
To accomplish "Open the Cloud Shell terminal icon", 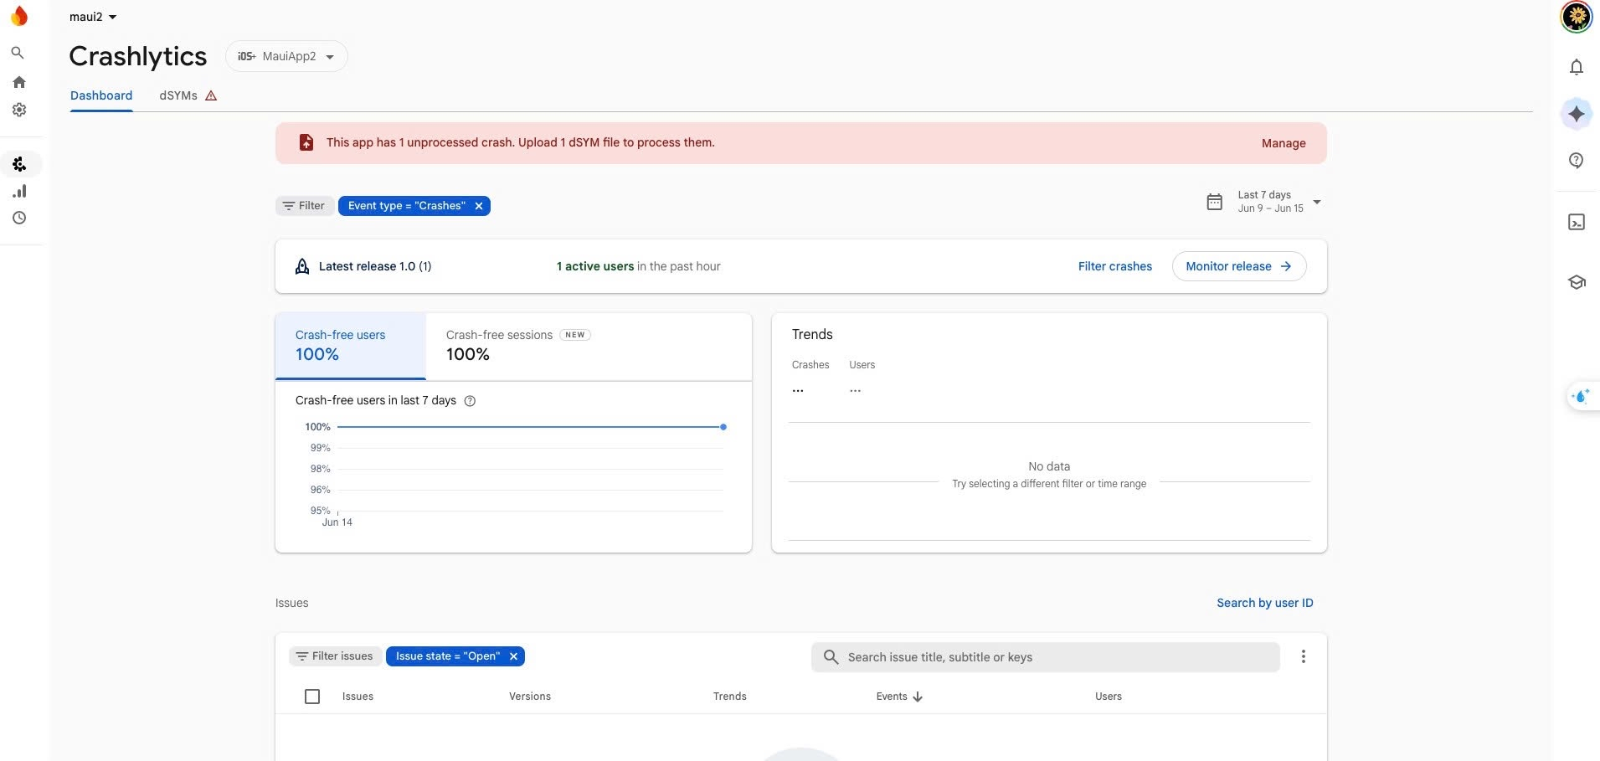I will click(x=1577, y=222).
